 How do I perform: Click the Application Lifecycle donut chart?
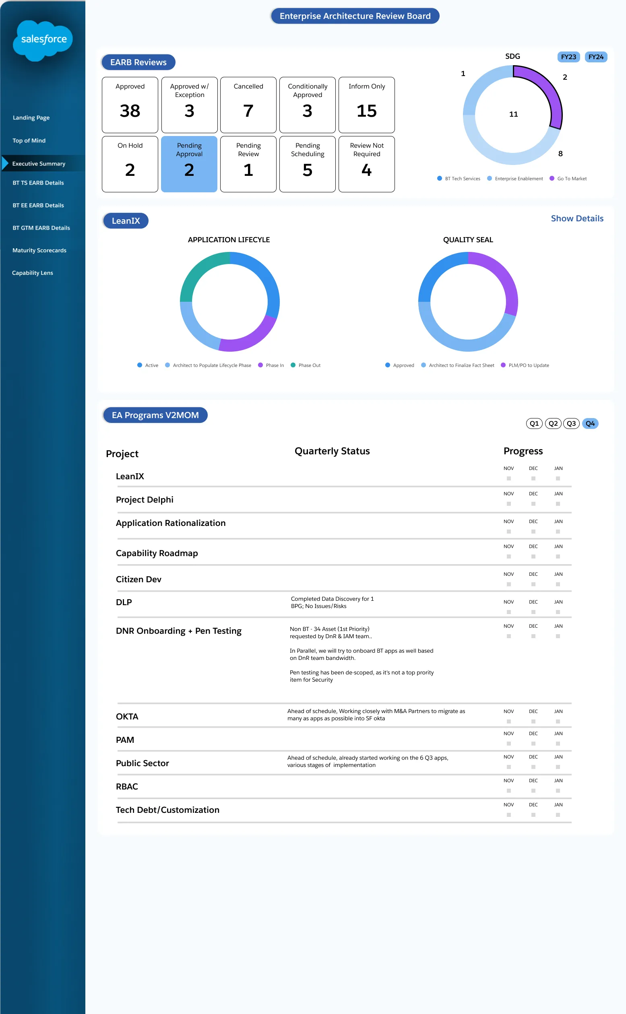[230, 302]
